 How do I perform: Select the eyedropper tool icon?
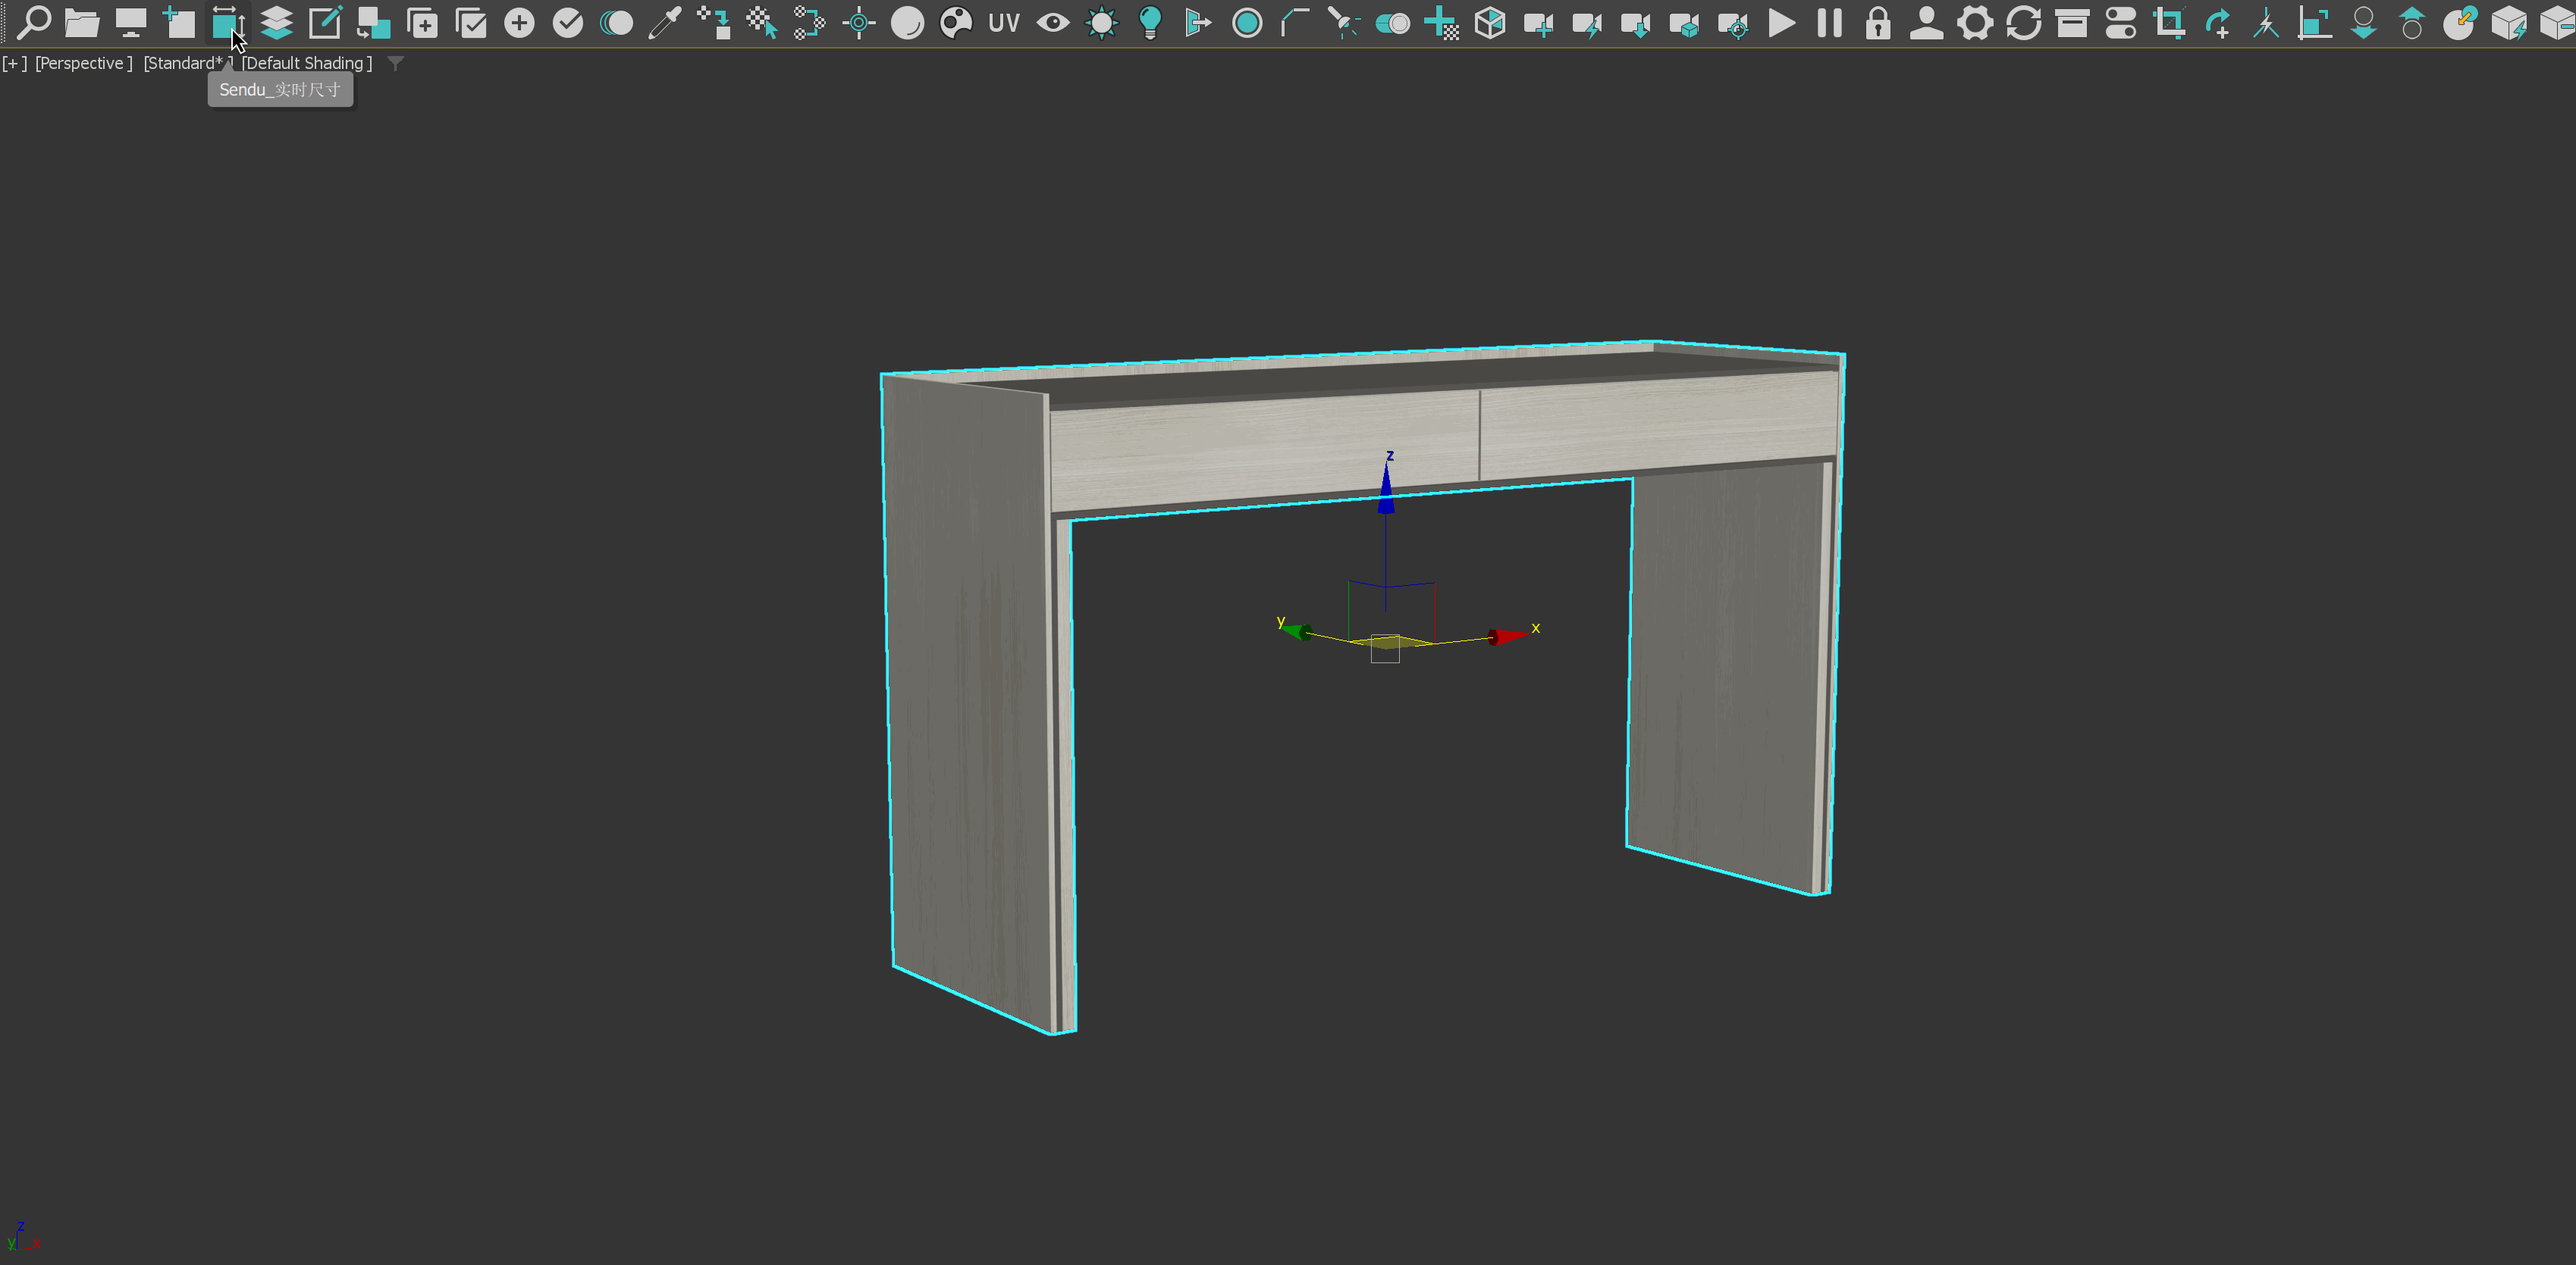(x=664, y=22)
